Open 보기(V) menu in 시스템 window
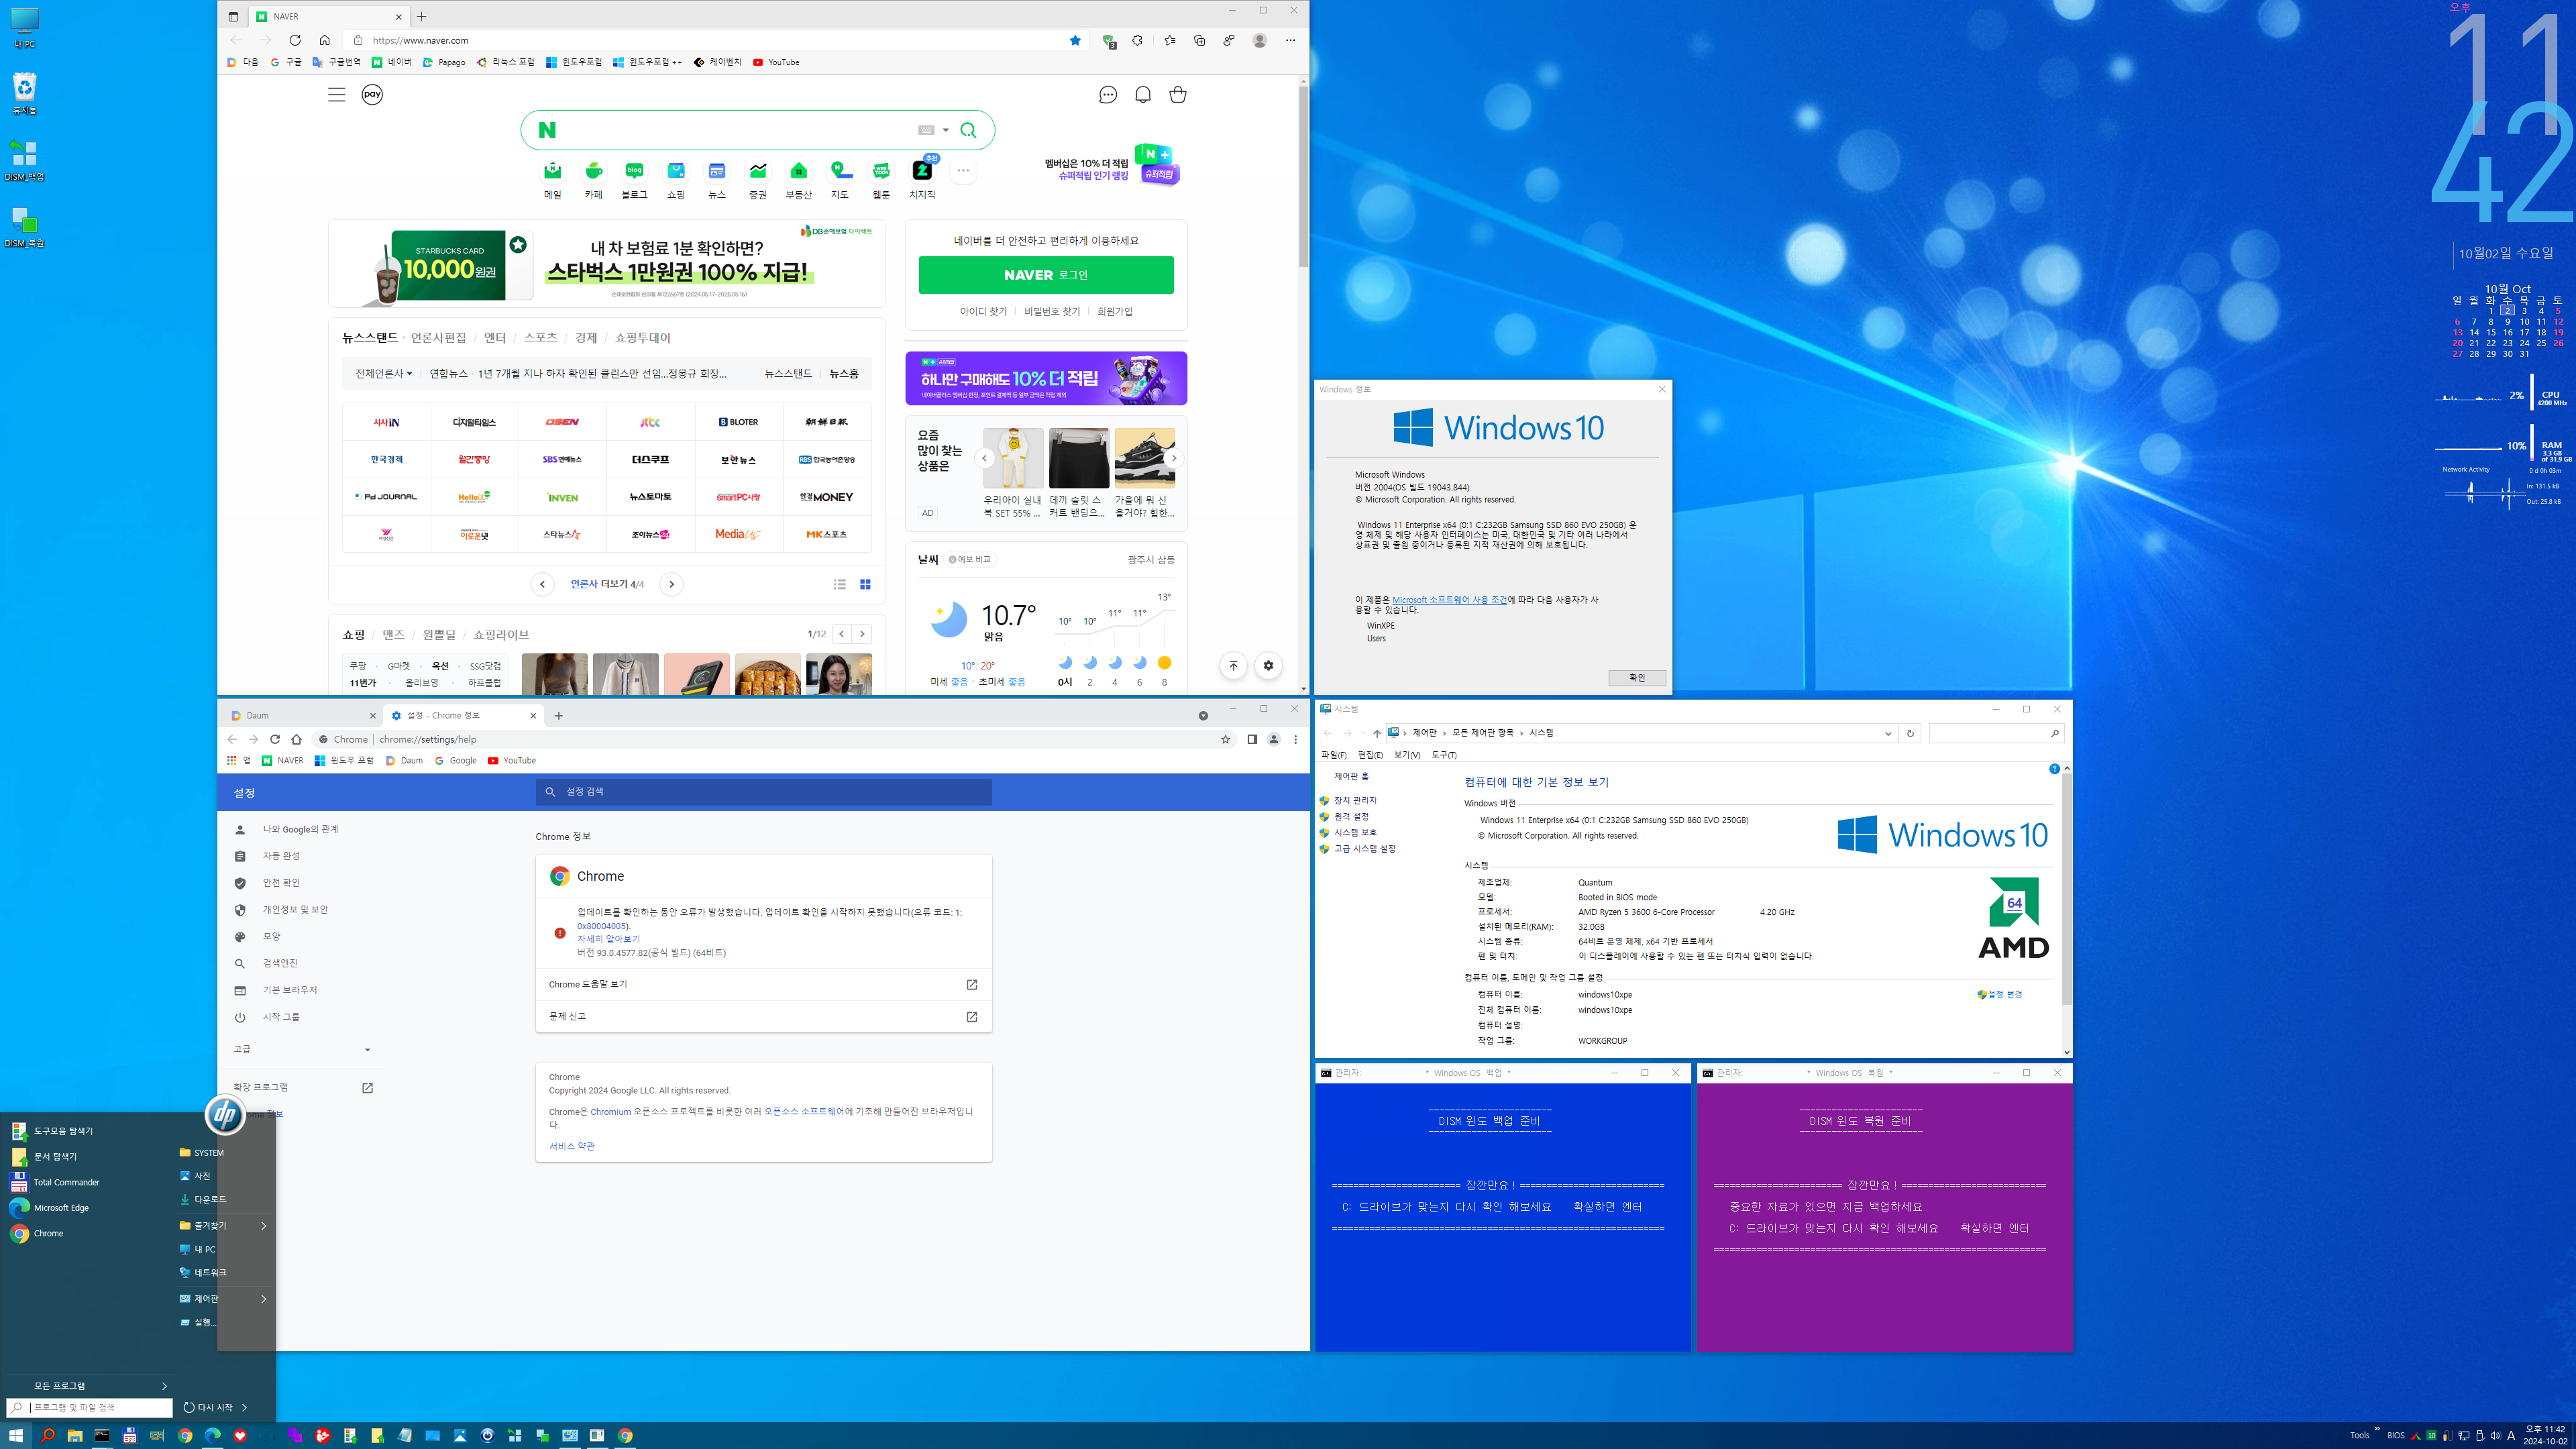The height and width of the screenshot is (1449, 2576). pos(1406,755)
